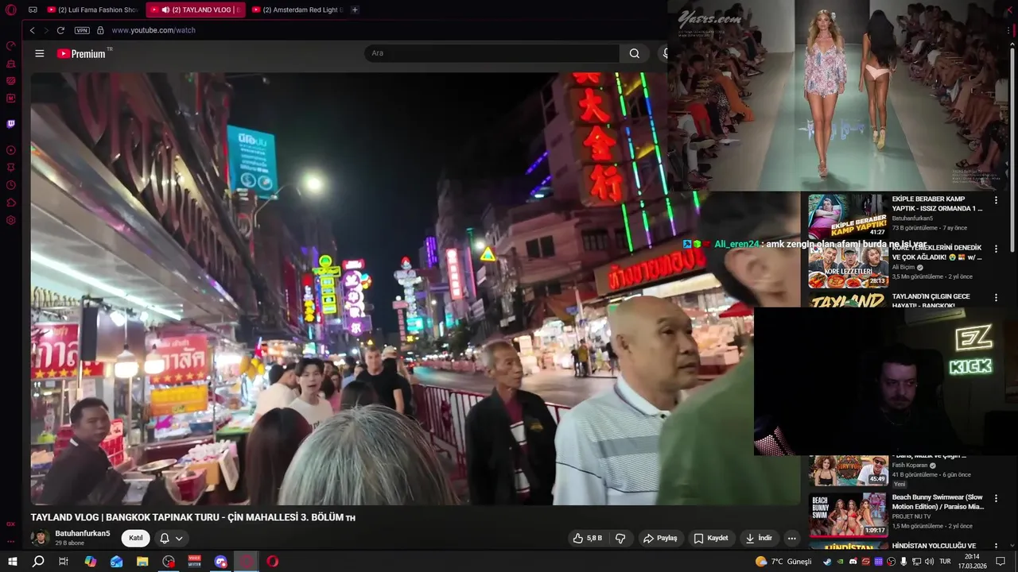Open Beach Bunny Swimwear video thumbnail
Image resolution: width=1018 pixels, height=572 pixels.
tap(848, 514)
